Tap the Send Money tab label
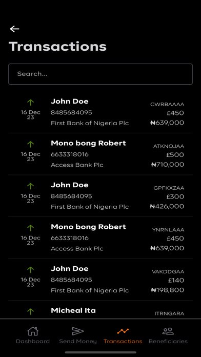201x357 pixels. tap(78, 341)
